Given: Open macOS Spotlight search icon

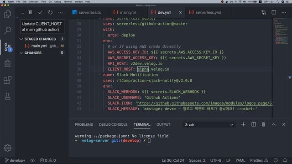Looking at the screenshot, I should click(x=277, y=2).
